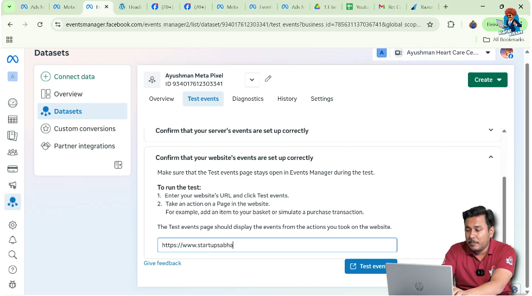Screen dimensions: 532x296
Task: Click the Search magnifier in left rail
Action: point(12,255)
